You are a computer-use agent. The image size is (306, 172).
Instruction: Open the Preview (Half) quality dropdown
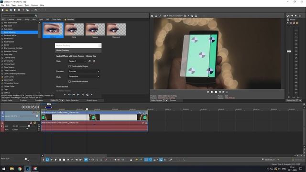(175, 16)
